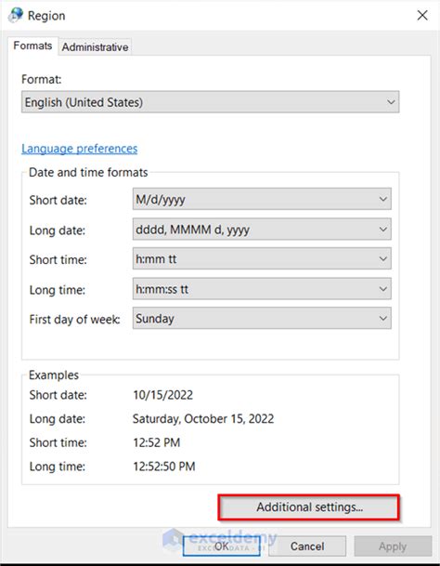Viewport: 440px width, 566px height.
Task: Expand the Long time format dropdown
Action: point(262,289)
